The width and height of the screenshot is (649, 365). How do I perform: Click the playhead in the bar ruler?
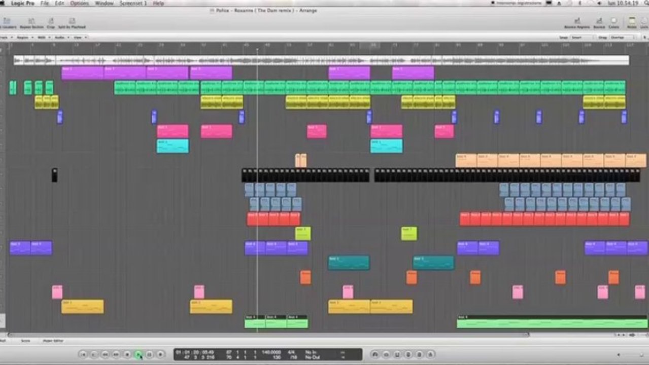coord(257,49)
